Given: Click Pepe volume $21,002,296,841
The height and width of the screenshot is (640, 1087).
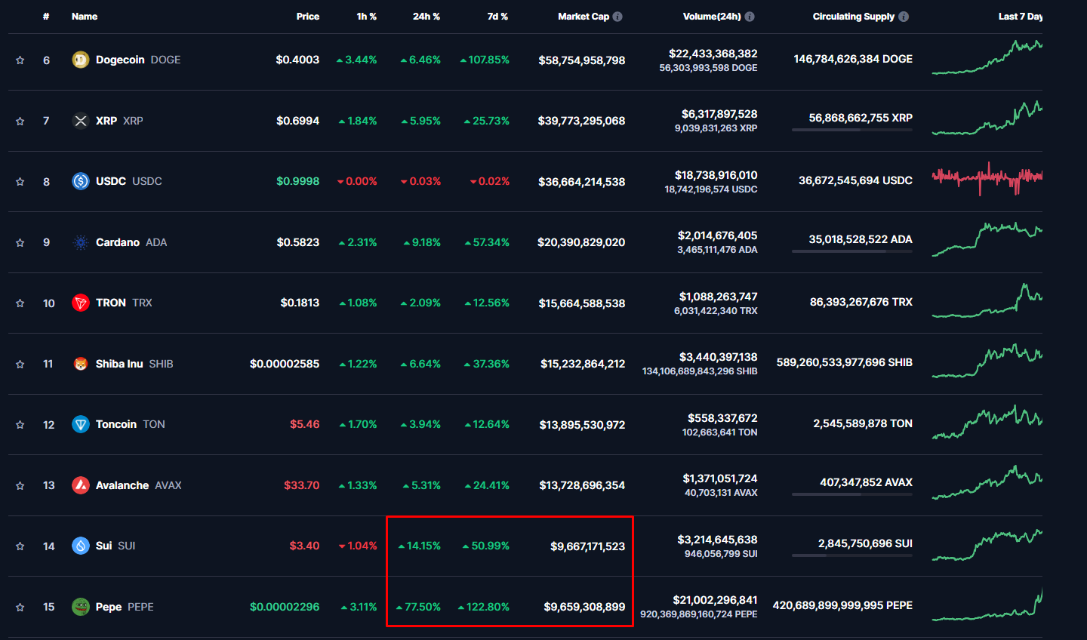Looking at the screenshot, I should [715, 600].
